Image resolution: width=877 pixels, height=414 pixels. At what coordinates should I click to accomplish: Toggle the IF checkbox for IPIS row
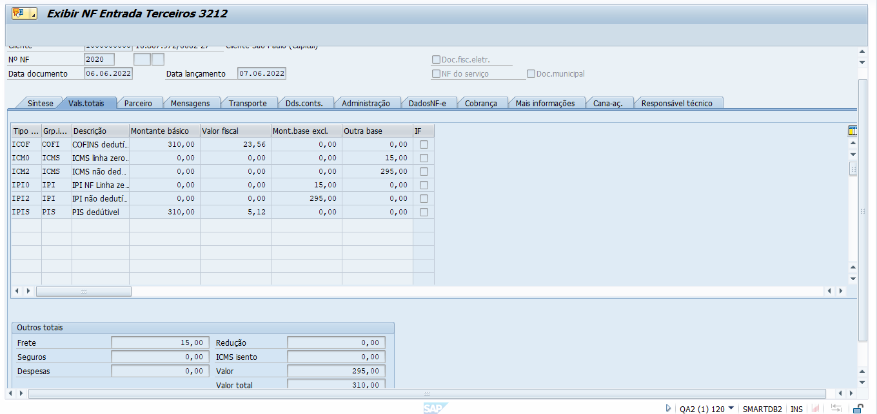coord(424,212)
